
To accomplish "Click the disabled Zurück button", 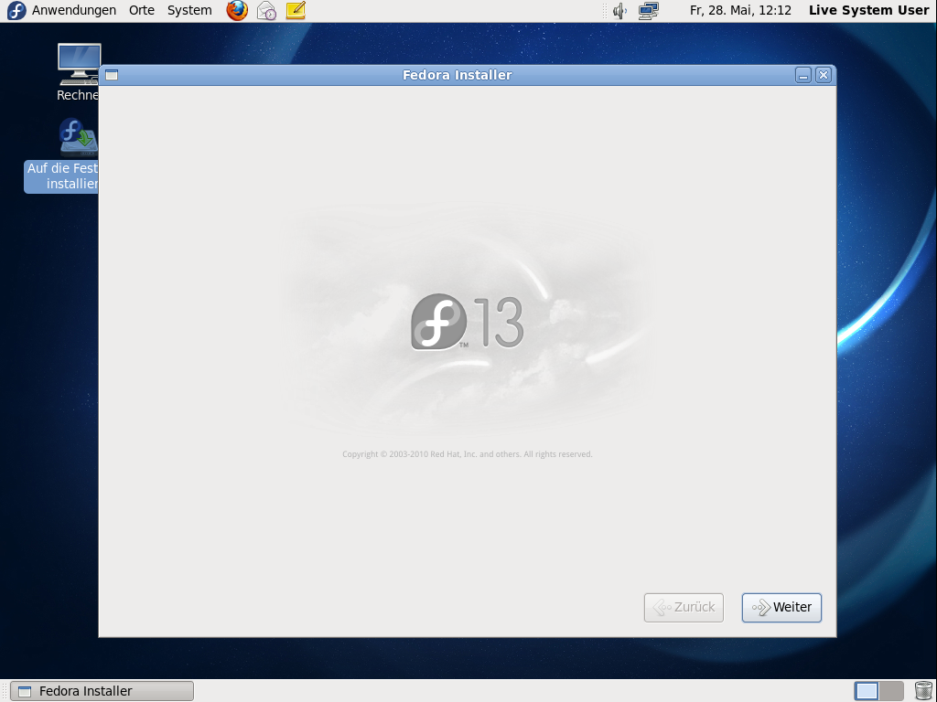I will (x=684, y=608).
